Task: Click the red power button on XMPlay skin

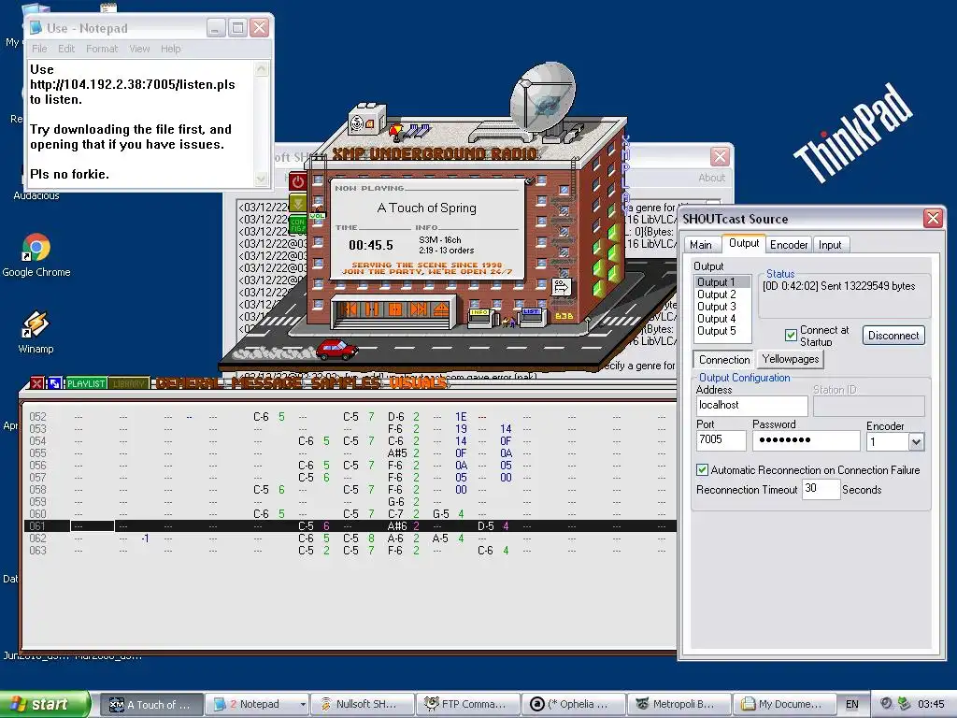Action: point(298,182)
